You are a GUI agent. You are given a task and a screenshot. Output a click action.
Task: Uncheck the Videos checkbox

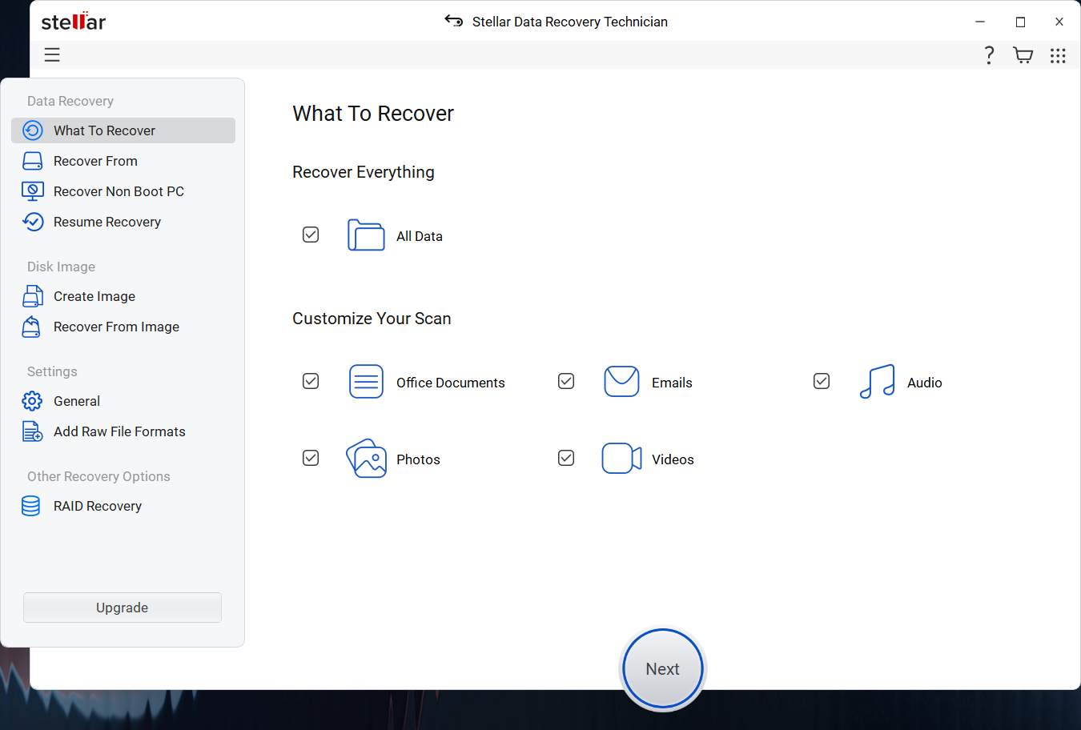click(x=566, y=458)
